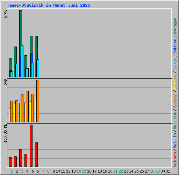Click day 6 on the x-axis
Viewport: 179px width, 175px height.
[38, 171]
